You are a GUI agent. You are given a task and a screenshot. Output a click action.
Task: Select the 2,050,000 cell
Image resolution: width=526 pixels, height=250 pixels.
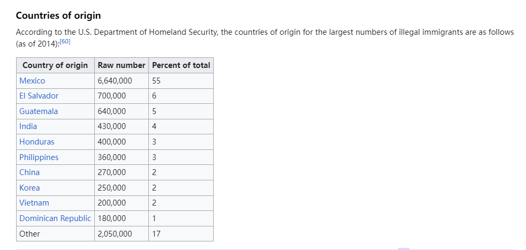122,233
